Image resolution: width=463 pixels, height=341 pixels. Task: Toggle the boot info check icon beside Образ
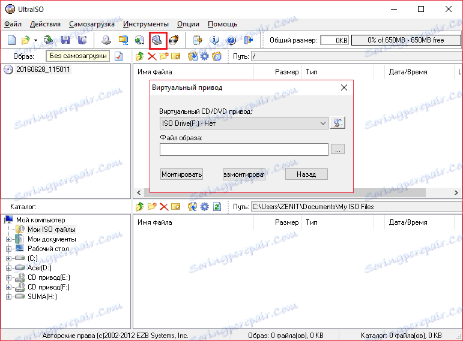pos(119,56)
